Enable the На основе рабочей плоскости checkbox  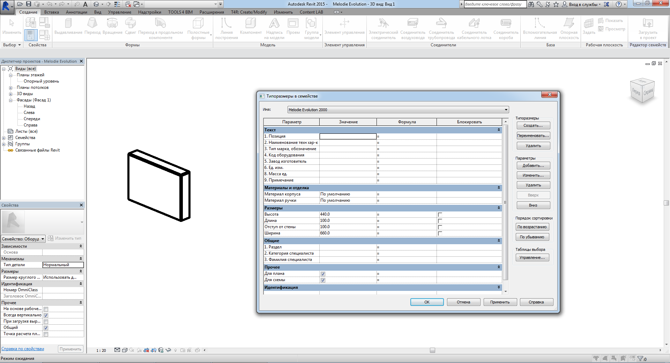[x=46, y=309]
